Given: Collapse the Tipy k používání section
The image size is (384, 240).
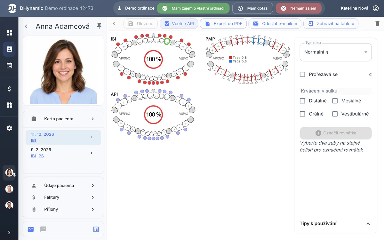Looking at the screenshot, I should (x=368, y=224).
